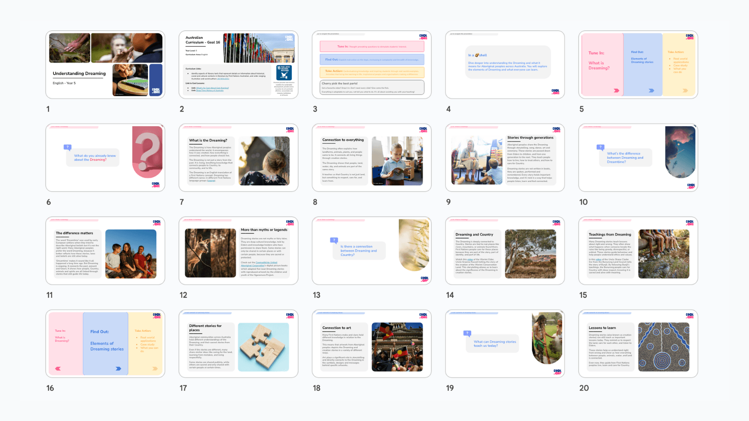Click the blue forward arrow on slide 16
Viewport: 749px width, 421px height.
click(x=118, y=368)
